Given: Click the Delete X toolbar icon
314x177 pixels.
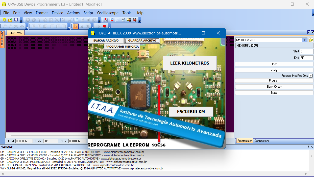Looking at the screenshot, I should (x=57, y=20).
